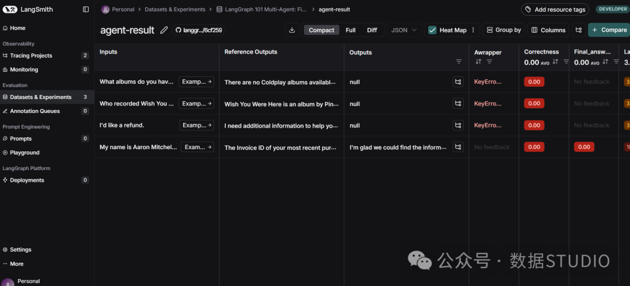
Task: Open Example link for refund row
Action: coord(197,125)
